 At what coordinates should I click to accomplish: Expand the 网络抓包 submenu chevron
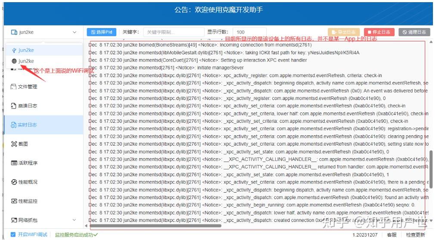[x=74, y=220]
